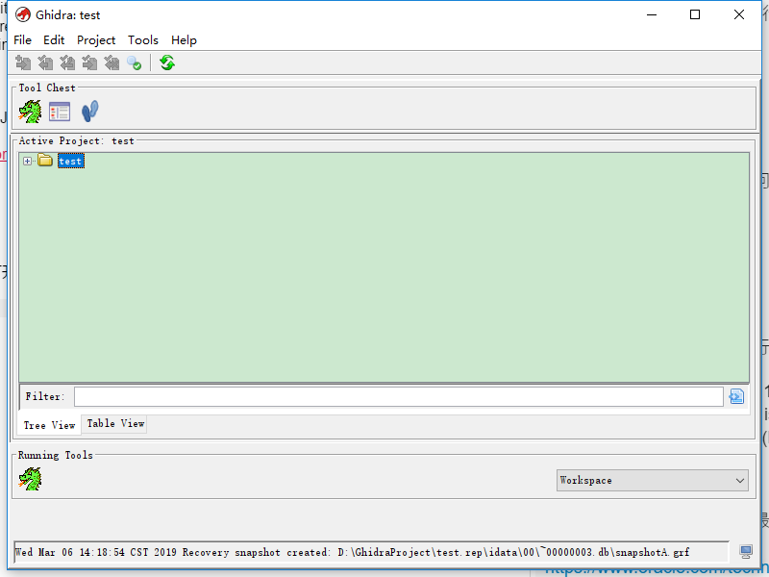This screenshot has width=769, height=577.
Task: Open the Project menu
Action: pyautogui.click(x=96, y=39)
